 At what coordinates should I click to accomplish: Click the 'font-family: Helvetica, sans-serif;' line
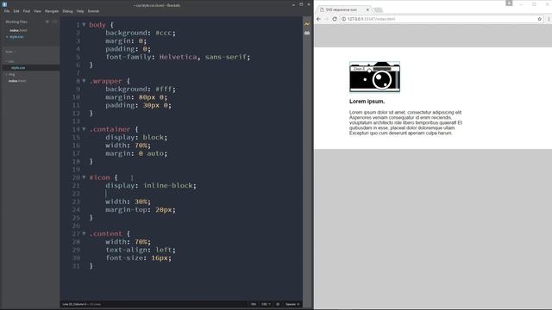click(178, 57)
